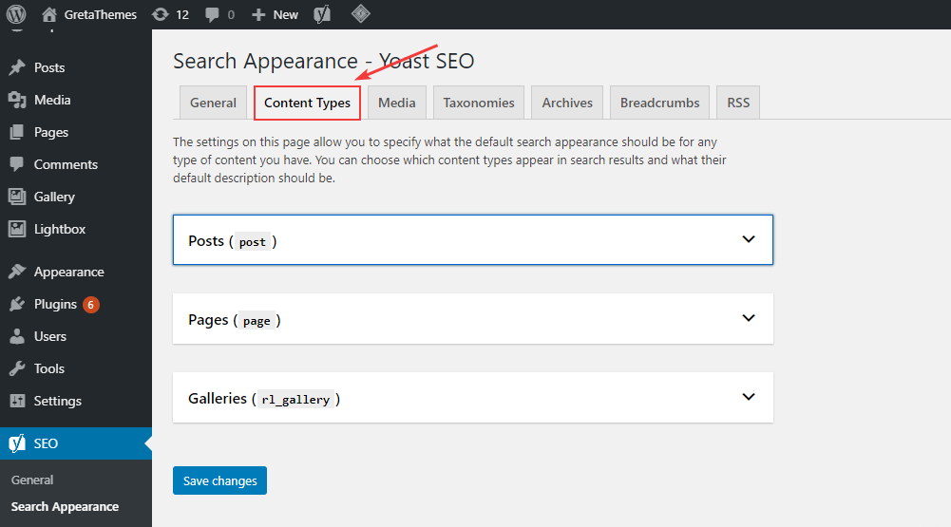Open the Settings menu label in sidebar

tap(58, 401)
